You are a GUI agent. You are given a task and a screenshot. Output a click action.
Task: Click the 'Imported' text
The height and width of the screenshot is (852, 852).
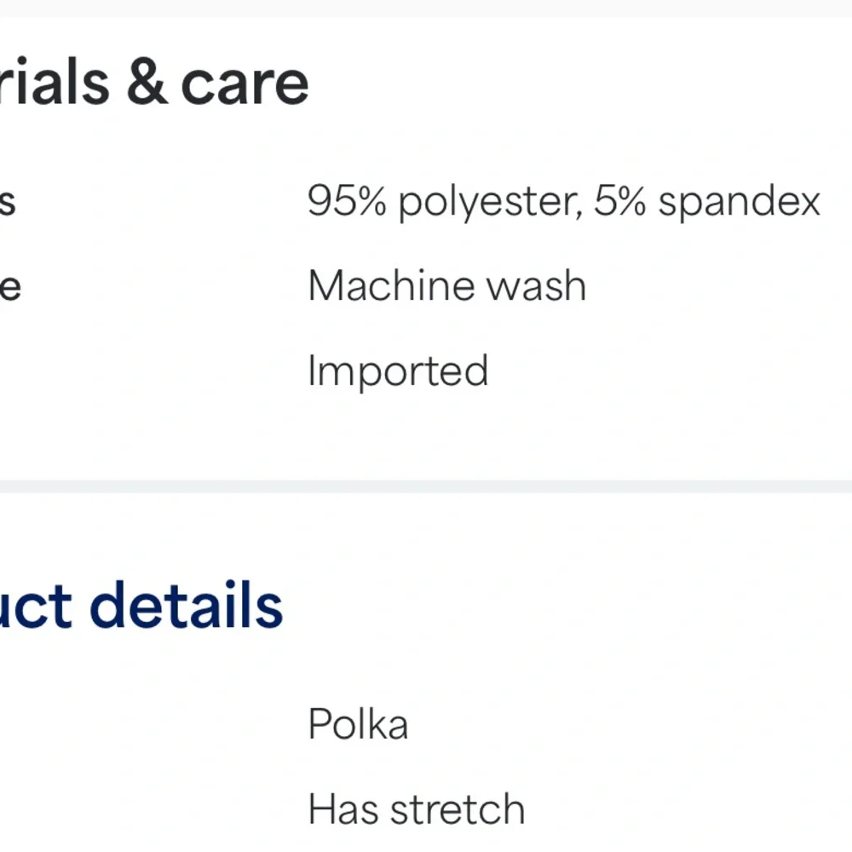pos(398,371)
